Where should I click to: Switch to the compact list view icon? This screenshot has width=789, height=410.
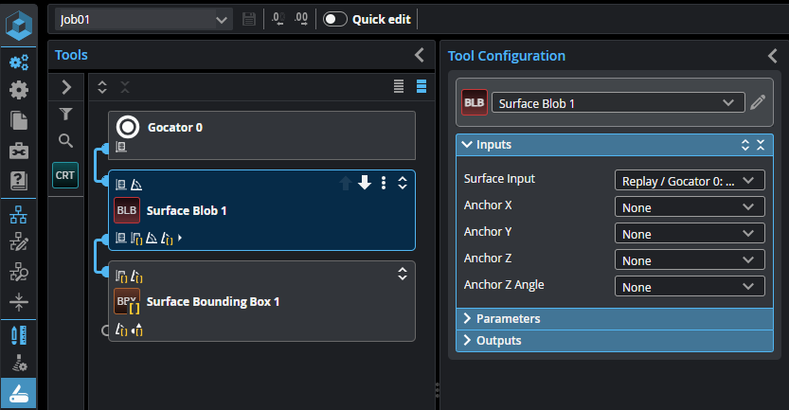400,87
